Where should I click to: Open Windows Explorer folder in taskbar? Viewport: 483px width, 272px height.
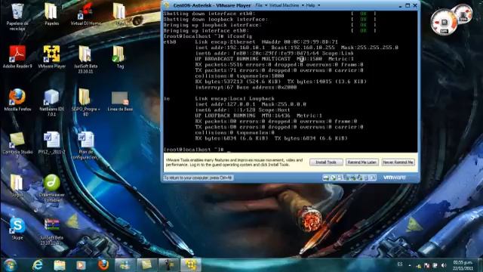pos(60,265)
